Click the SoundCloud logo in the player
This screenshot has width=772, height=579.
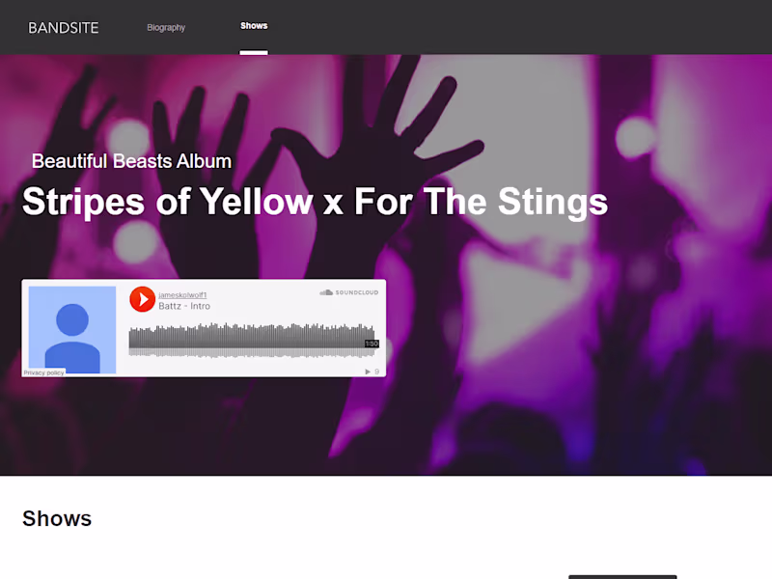348,292
